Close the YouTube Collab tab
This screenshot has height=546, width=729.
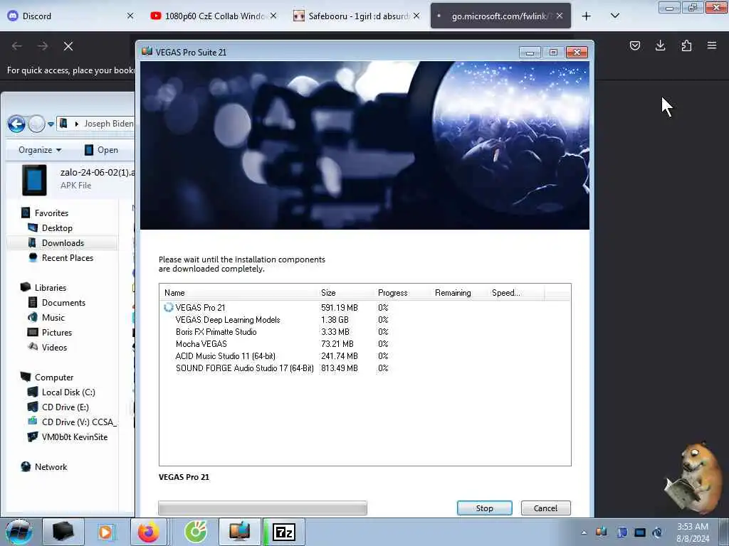point(273,16)
